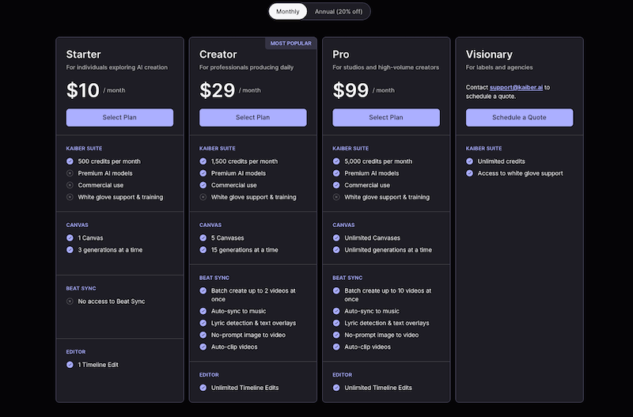Click check icon beside Unlimited credits
The height and width of the screenshot is (417, 633).
click(469, 161)
